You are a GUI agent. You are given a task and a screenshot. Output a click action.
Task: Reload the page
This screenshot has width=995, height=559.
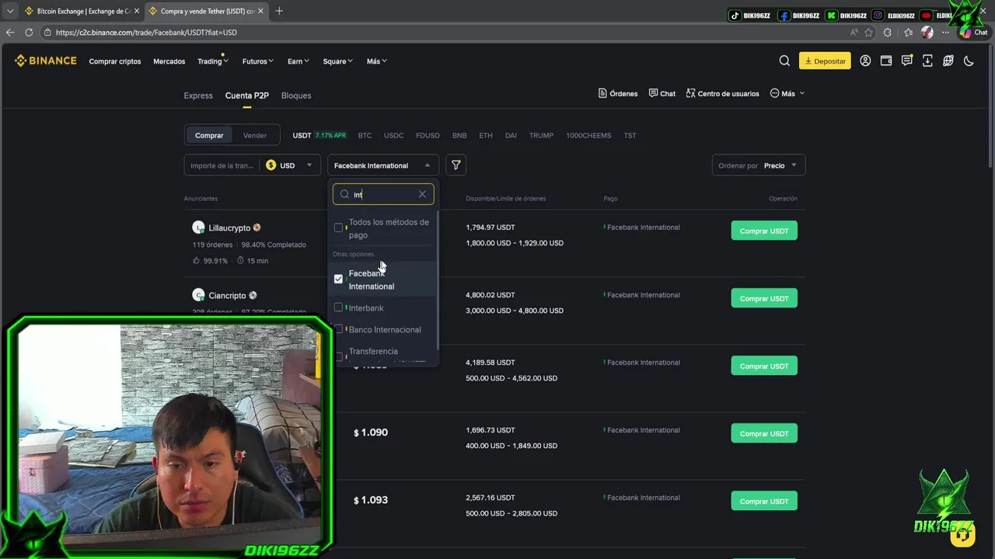pos(29,33)
